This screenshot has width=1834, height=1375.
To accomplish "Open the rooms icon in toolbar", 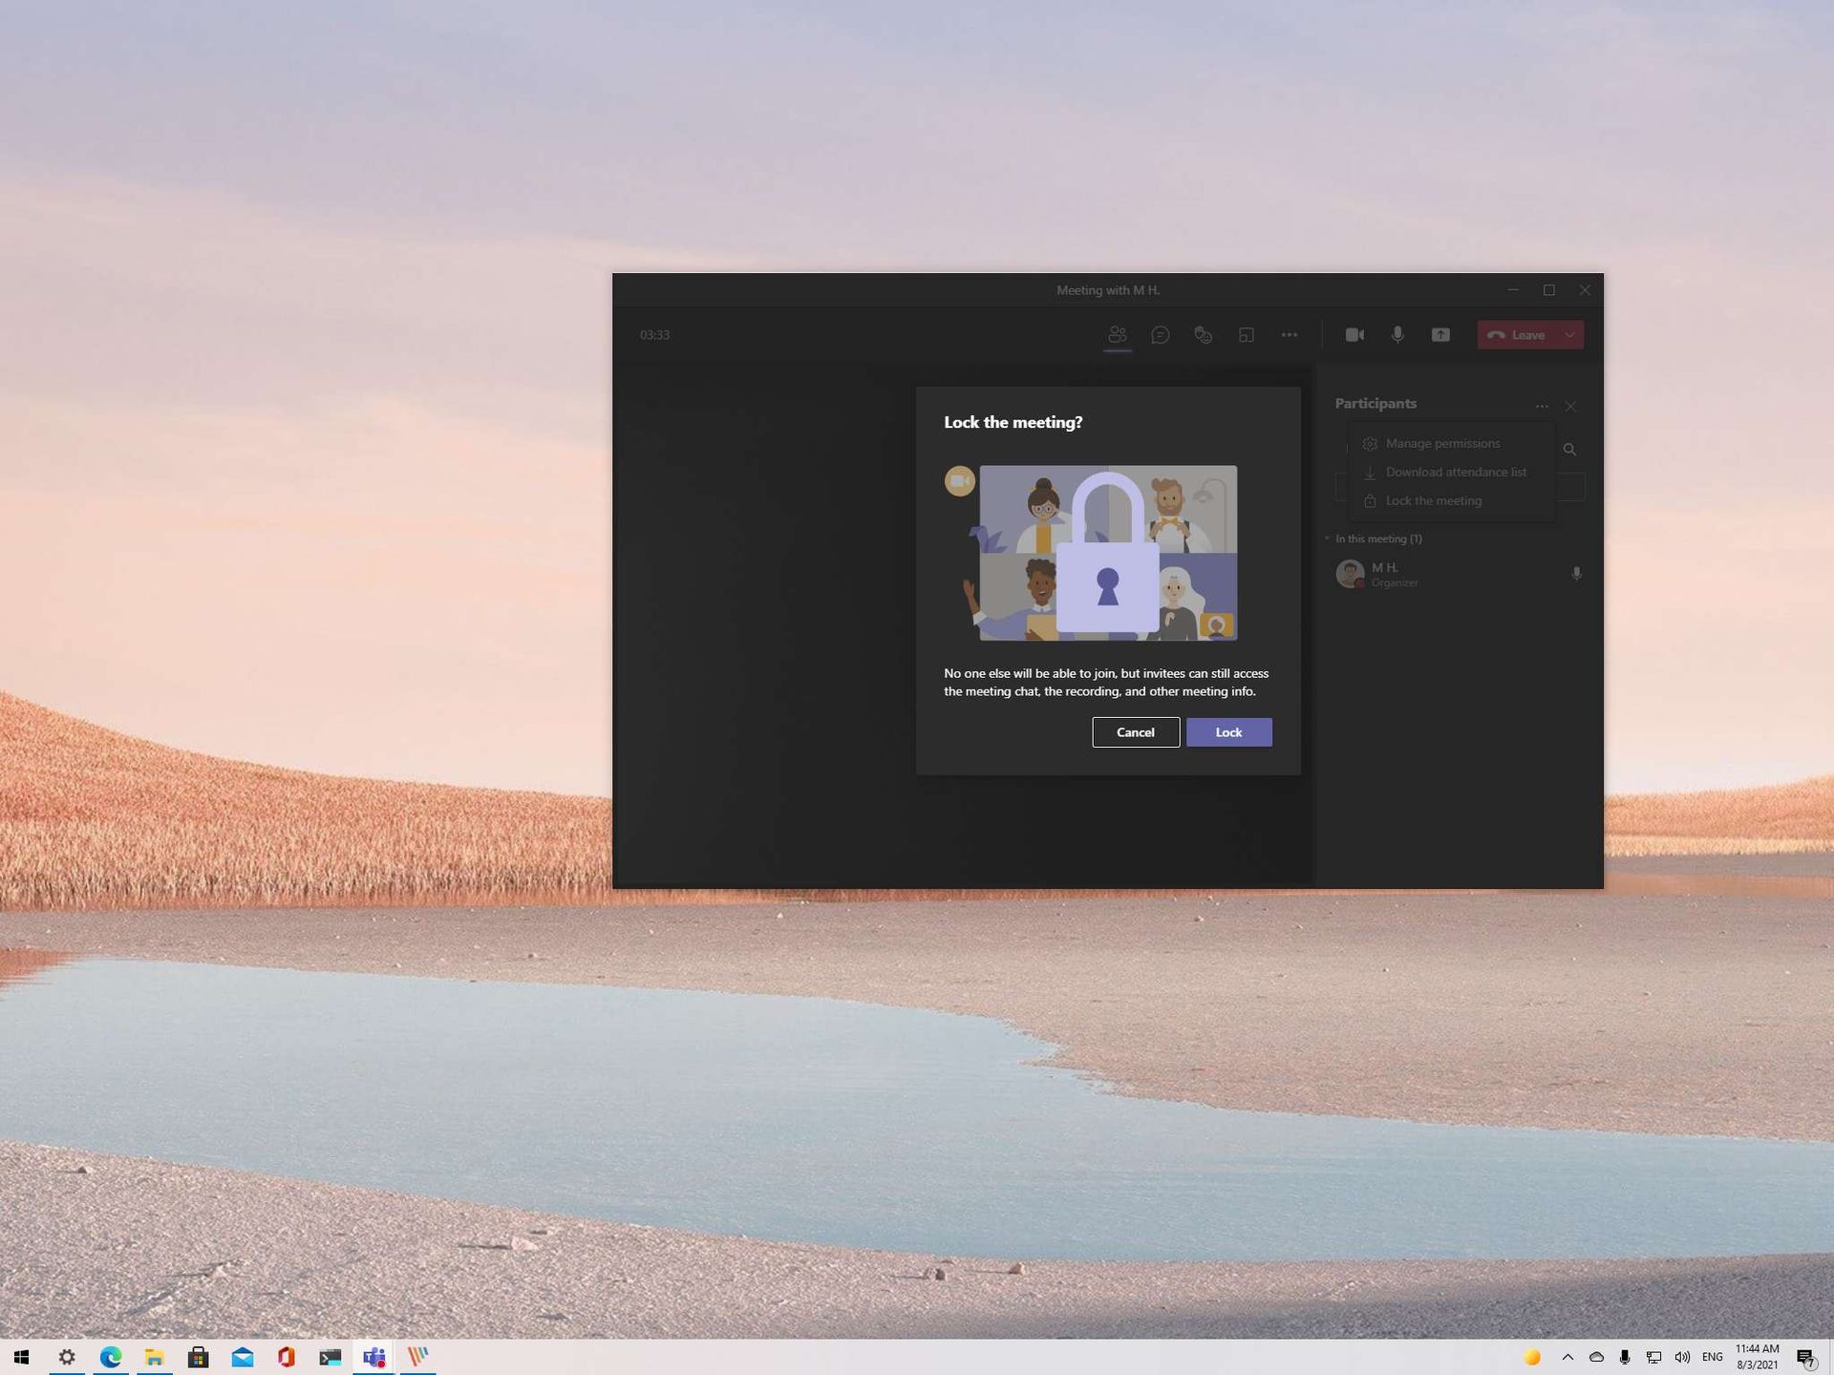I will tap(1246, 335).
